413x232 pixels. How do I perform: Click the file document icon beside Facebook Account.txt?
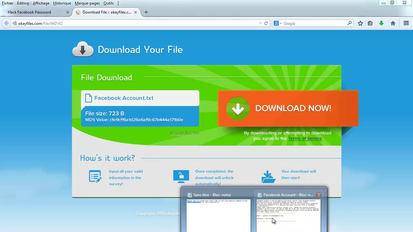click(88, 98)
